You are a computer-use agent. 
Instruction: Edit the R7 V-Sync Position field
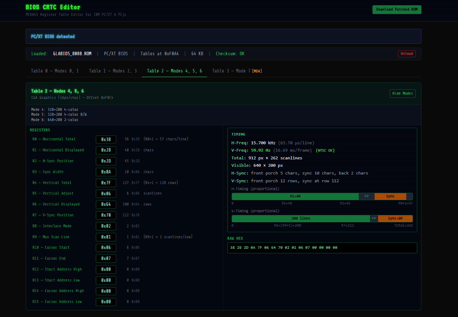(106, 215)
